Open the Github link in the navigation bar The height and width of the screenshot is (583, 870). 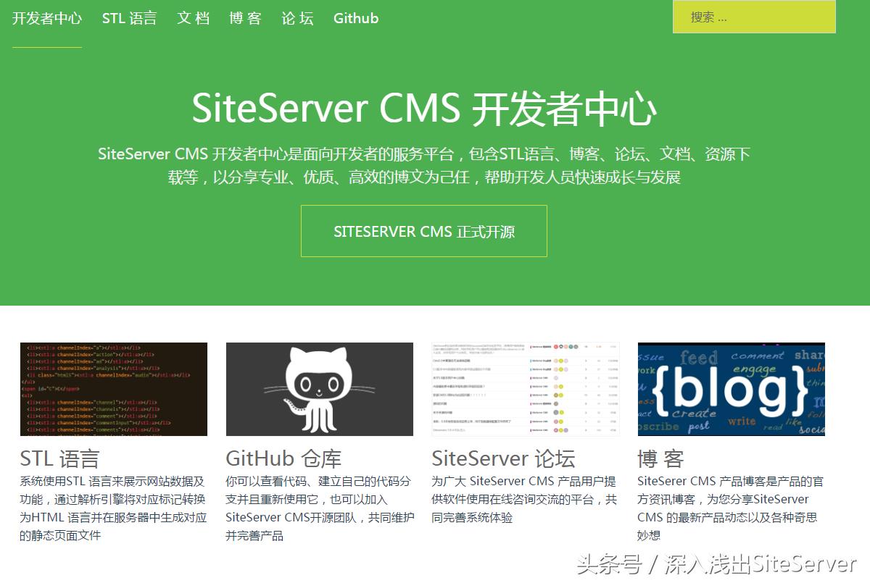355,18
